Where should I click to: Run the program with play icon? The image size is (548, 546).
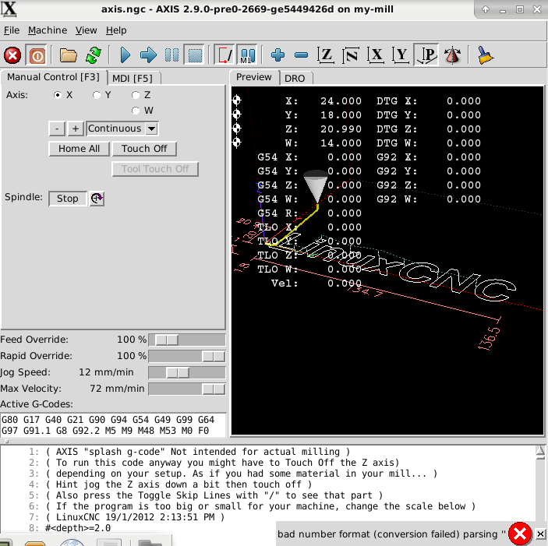(x=126, y=55)
